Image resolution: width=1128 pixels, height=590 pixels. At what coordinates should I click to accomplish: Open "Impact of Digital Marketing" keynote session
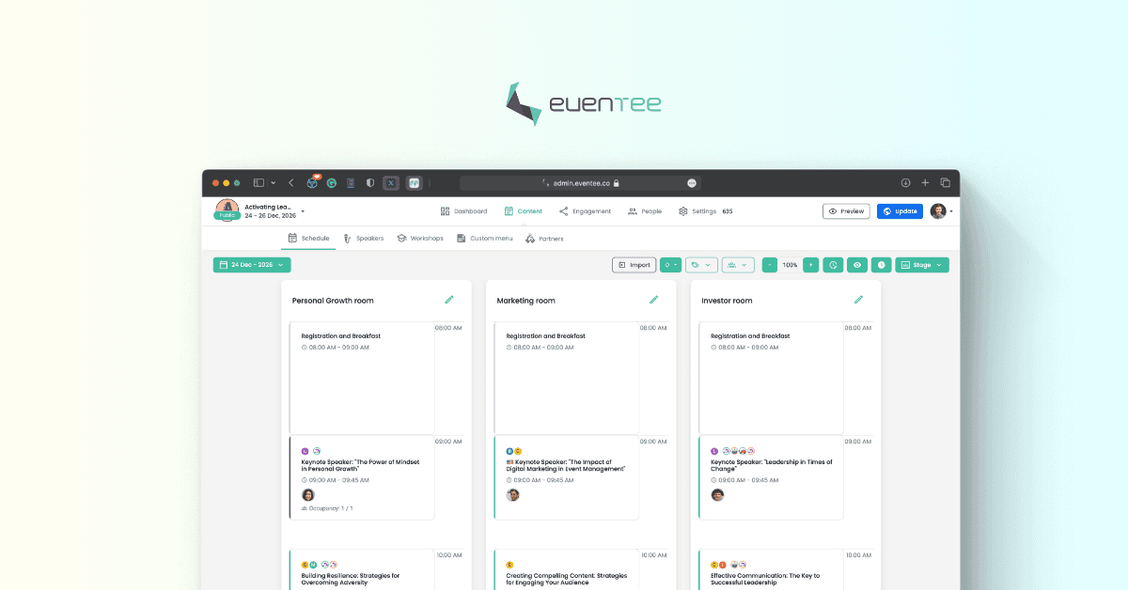click(566, 477)
